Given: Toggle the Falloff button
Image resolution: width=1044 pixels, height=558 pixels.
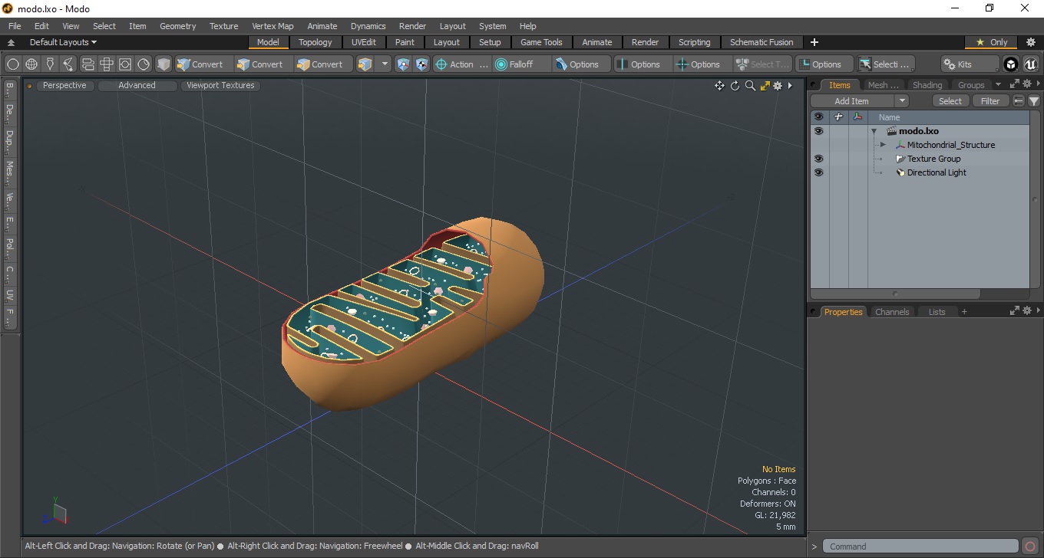Looking at the screenshot, I should 522,64.
